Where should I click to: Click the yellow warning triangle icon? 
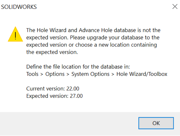point(16,34)
